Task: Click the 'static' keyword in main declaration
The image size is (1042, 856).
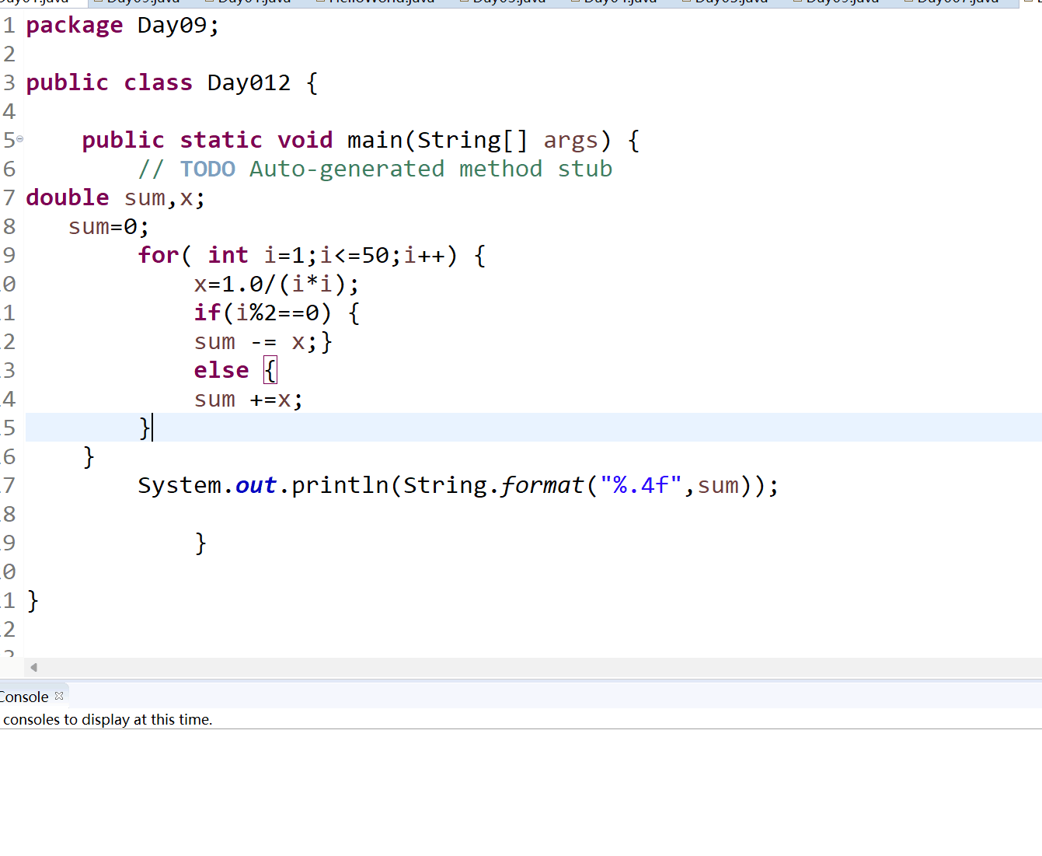Action: click(221, 141)
